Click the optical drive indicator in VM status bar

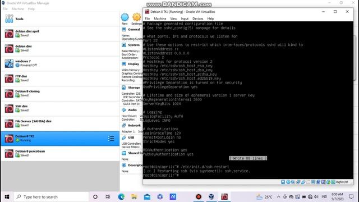[288, 182]
